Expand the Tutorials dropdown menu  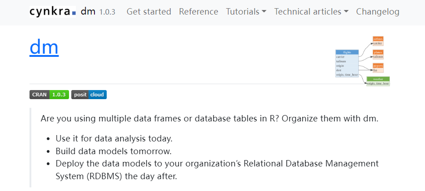[x=246, y=12]
